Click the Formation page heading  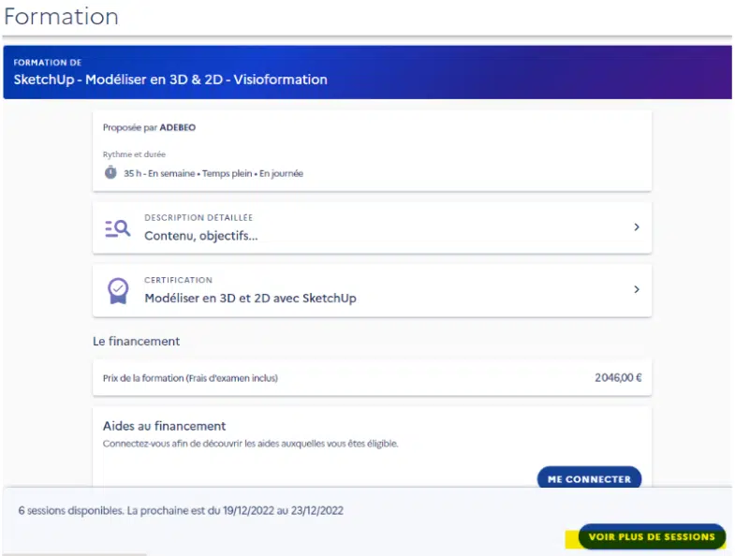[x=61, y=17]
